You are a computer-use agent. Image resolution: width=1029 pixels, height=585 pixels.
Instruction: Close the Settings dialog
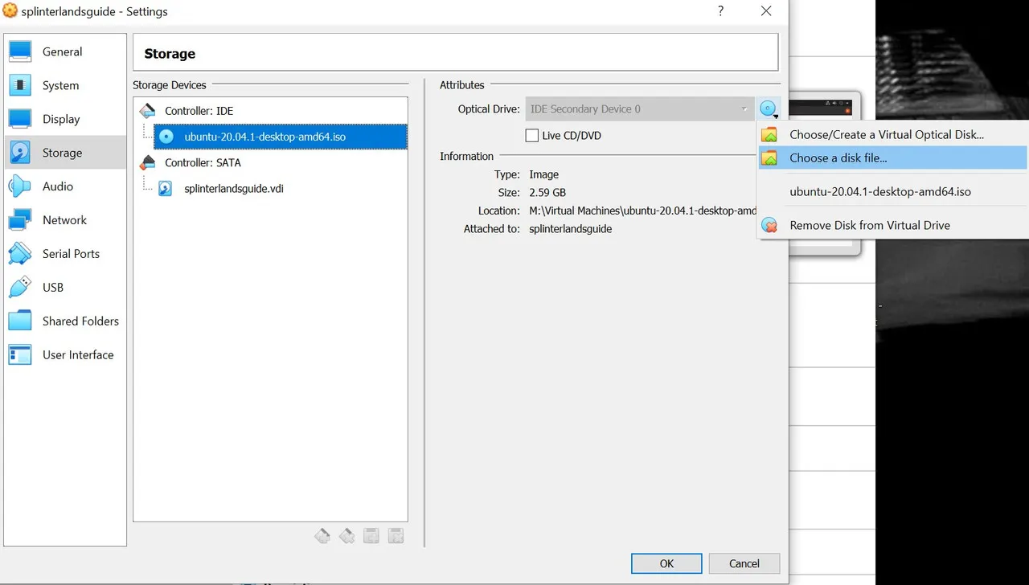click(x=766, y=11)
